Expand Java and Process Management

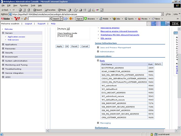pyautogui.click(x=98, y=47)
